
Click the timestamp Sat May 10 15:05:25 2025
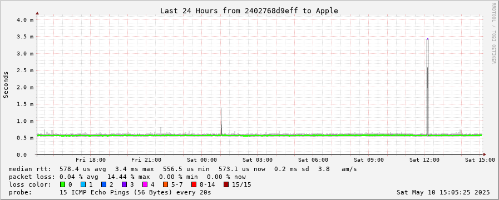point(443,192)
